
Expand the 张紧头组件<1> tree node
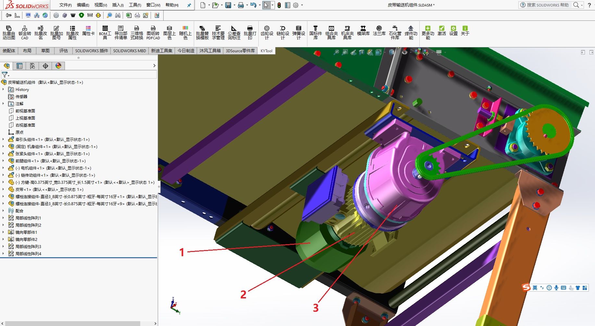pos(3,154)
